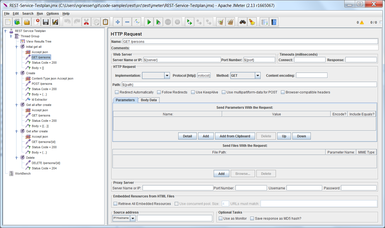Image resolution: width=385 pixels, height=228 pixels.
Task: Open the Edit menu
Action: pos(16,14)
